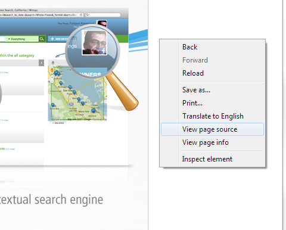
Task: Select Print... in the context menu
Action: click(x=212, y=103)
